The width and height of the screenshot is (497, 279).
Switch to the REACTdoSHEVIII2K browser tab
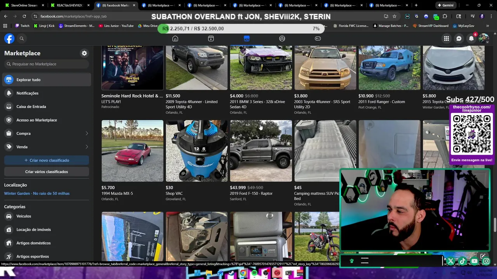(x=70, y=5)
